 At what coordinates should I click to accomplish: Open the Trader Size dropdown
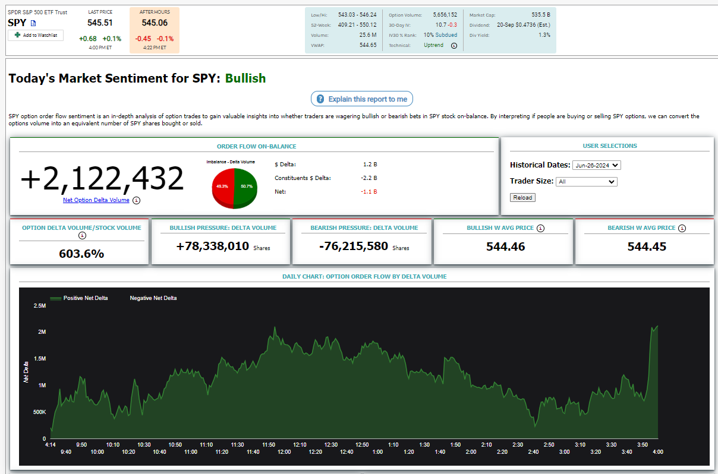tap(587, 182)
